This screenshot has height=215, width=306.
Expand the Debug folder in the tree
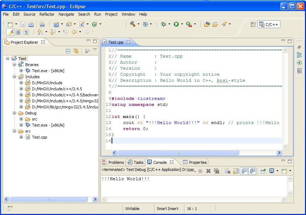(x=14, y=113)
